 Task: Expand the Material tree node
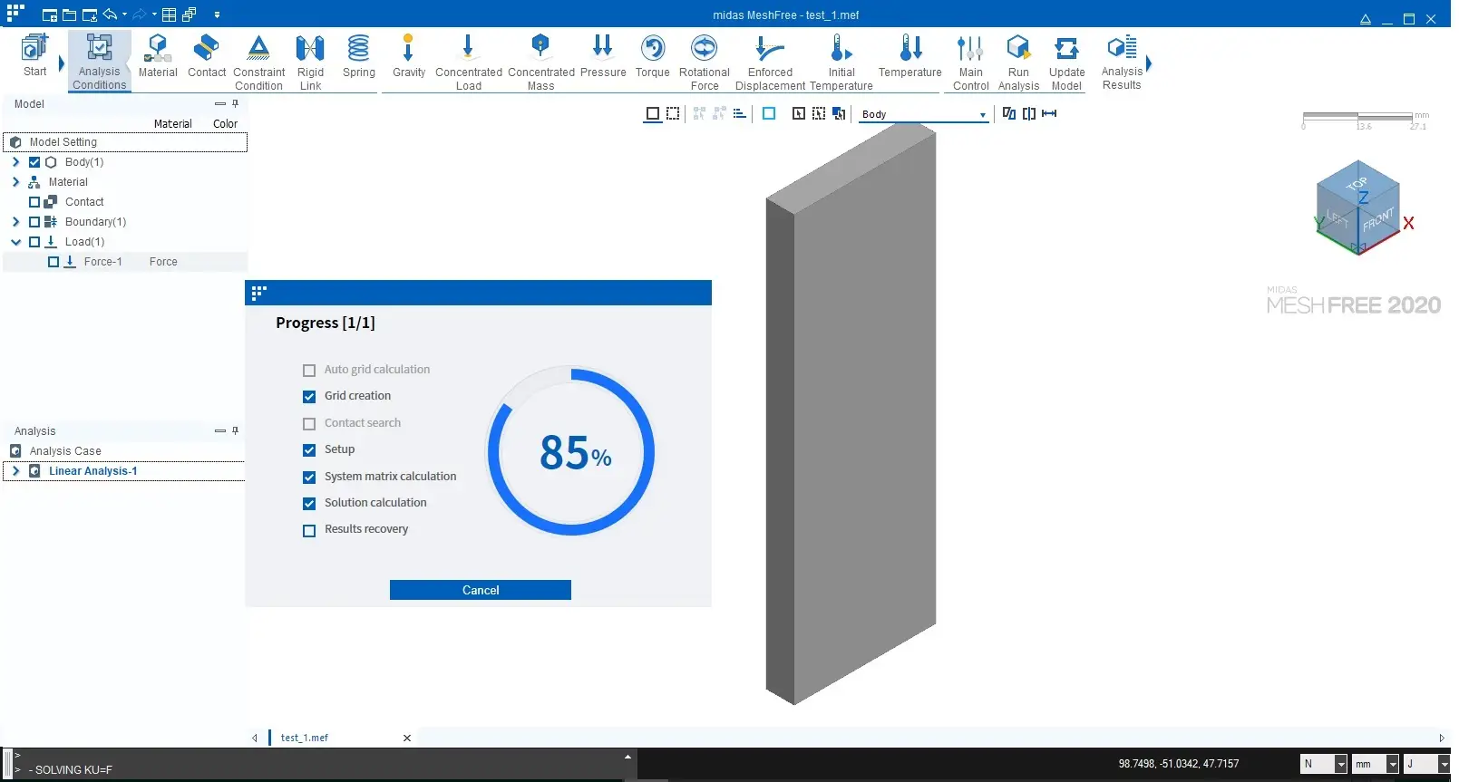tap(15, 182)
